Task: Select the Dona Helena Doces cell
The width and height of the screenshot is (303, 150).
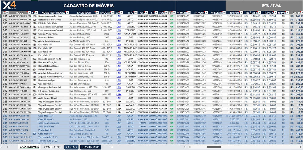Action: click(53, 66)
